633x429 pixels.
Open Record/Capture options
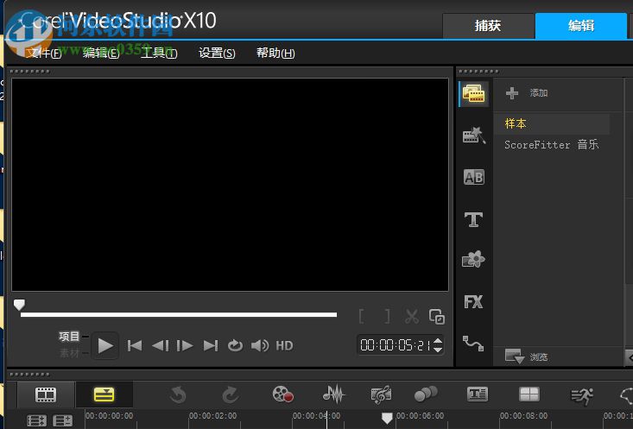pos(282,394)
